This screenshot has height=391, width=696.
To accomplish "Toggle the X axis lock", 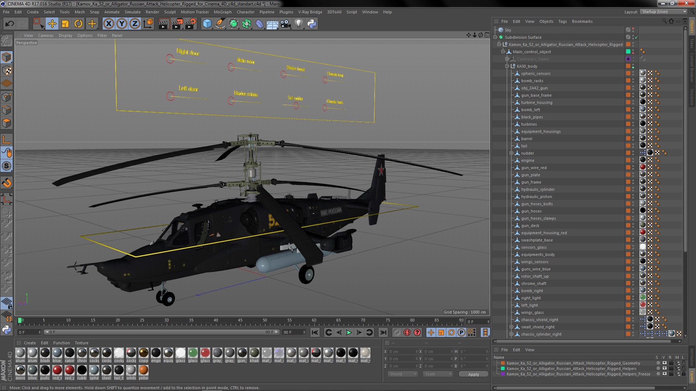I will point(108,24).
